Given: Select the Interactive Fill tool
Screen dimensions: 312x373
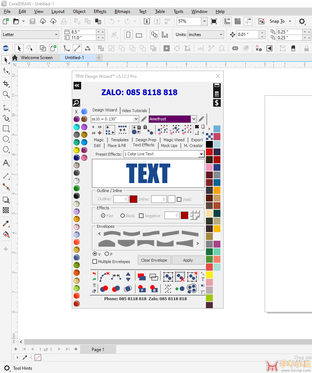Looking at the screenshot, I should point(6,234).
